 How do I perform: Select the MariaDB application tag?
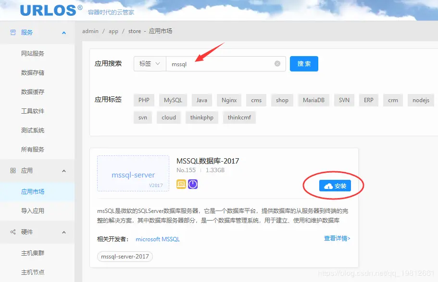[x=313, y=100]
